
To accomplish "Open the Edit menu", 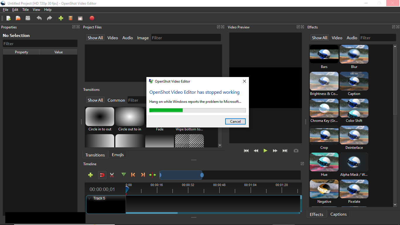I will pyautogui.click(x=15, y=10).
